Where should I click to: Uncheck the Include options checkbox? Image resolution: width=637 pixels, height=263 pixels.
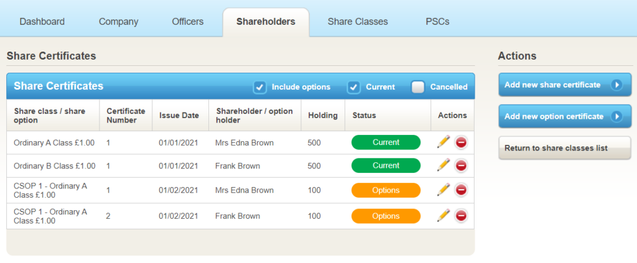260,87
